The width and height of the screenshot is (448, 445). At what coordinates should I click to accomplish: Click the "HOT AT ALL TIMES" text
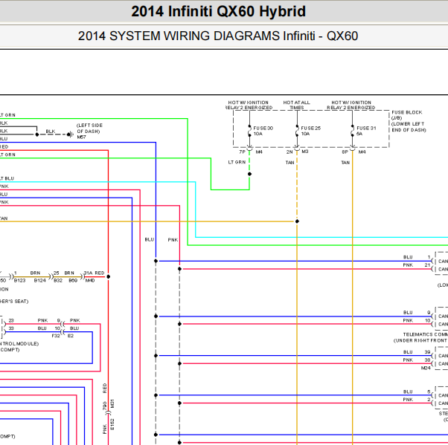click(297, 105)
